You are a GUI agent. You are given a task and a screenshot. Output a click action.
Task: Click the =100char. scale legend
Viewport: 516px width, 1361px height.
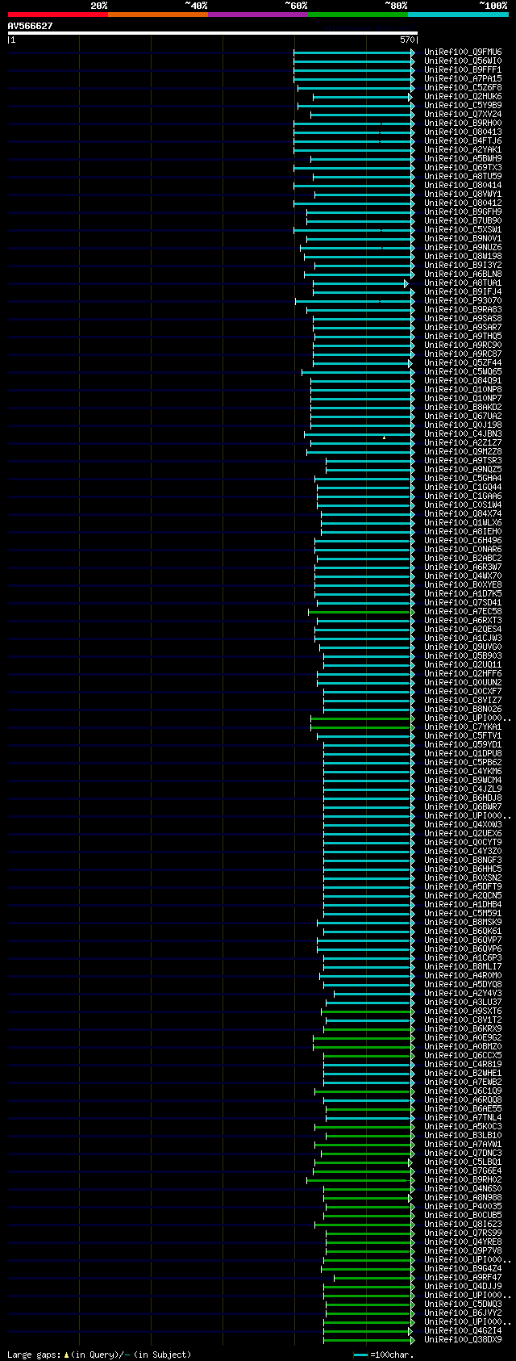pos(384,1355)
